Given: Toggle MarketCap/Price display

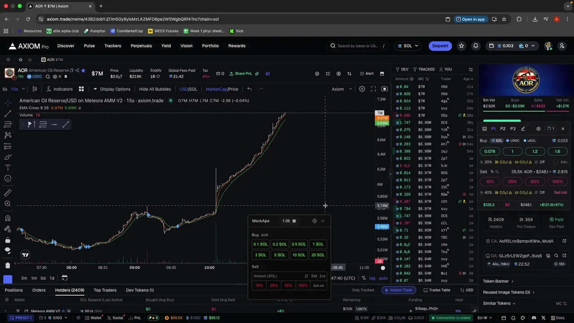Looking at the screenshot, I should click(222, 89).
